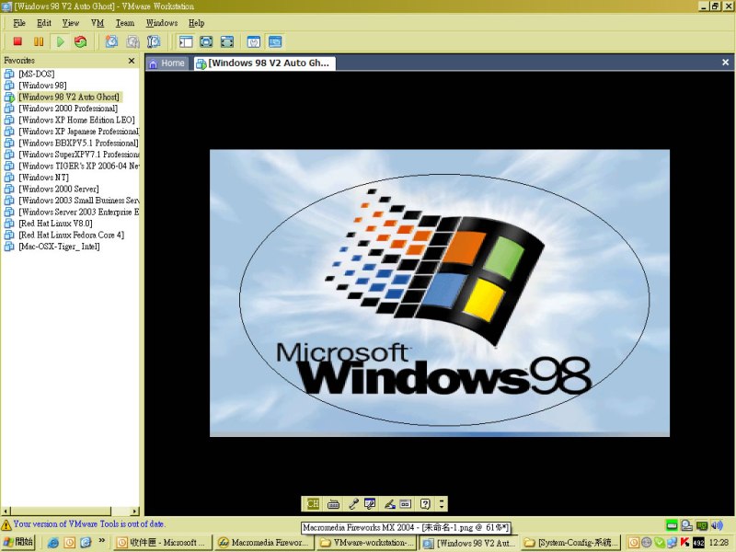Open the File menu

pos(19,23)
